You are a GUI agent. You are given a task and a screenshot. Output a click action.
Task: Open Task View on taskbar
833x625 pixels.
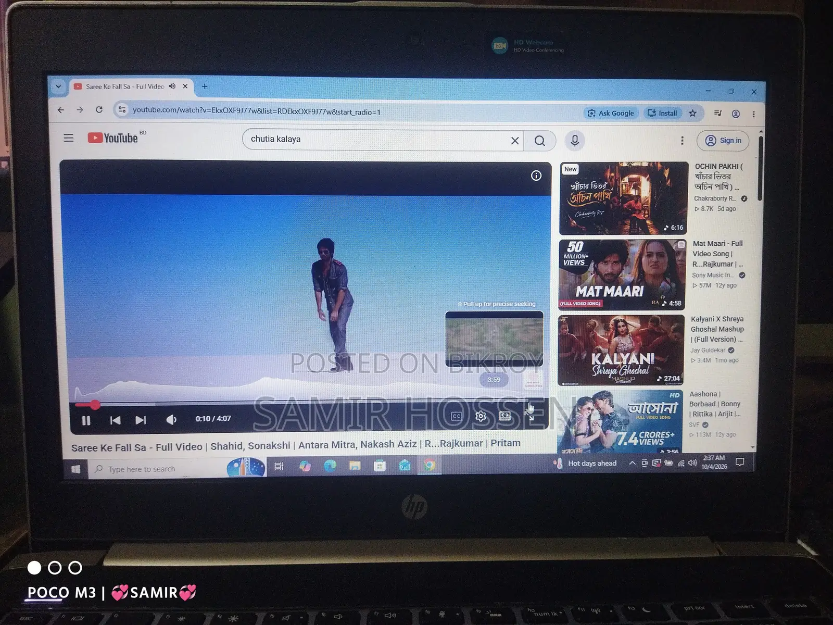pos(279,466)
